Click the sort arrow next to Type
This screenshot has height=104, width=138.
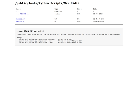point(59,9)
